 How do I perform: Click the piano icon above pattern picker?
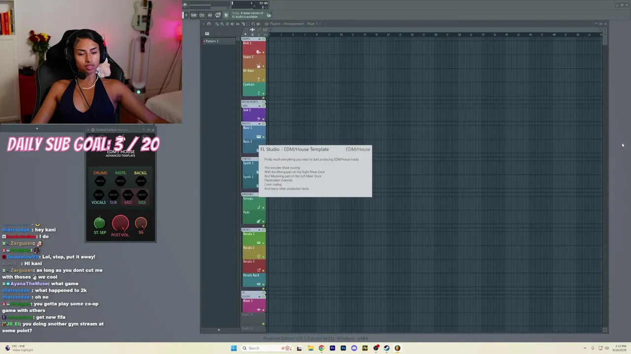(207, 33)
